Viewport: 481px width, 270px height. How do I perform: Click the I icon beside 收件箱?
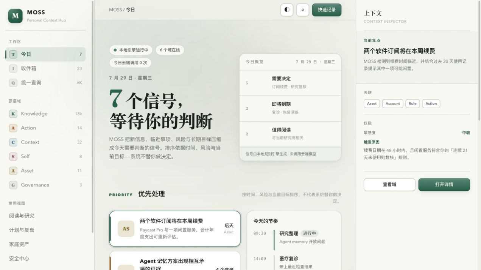[x=13, y=69]
